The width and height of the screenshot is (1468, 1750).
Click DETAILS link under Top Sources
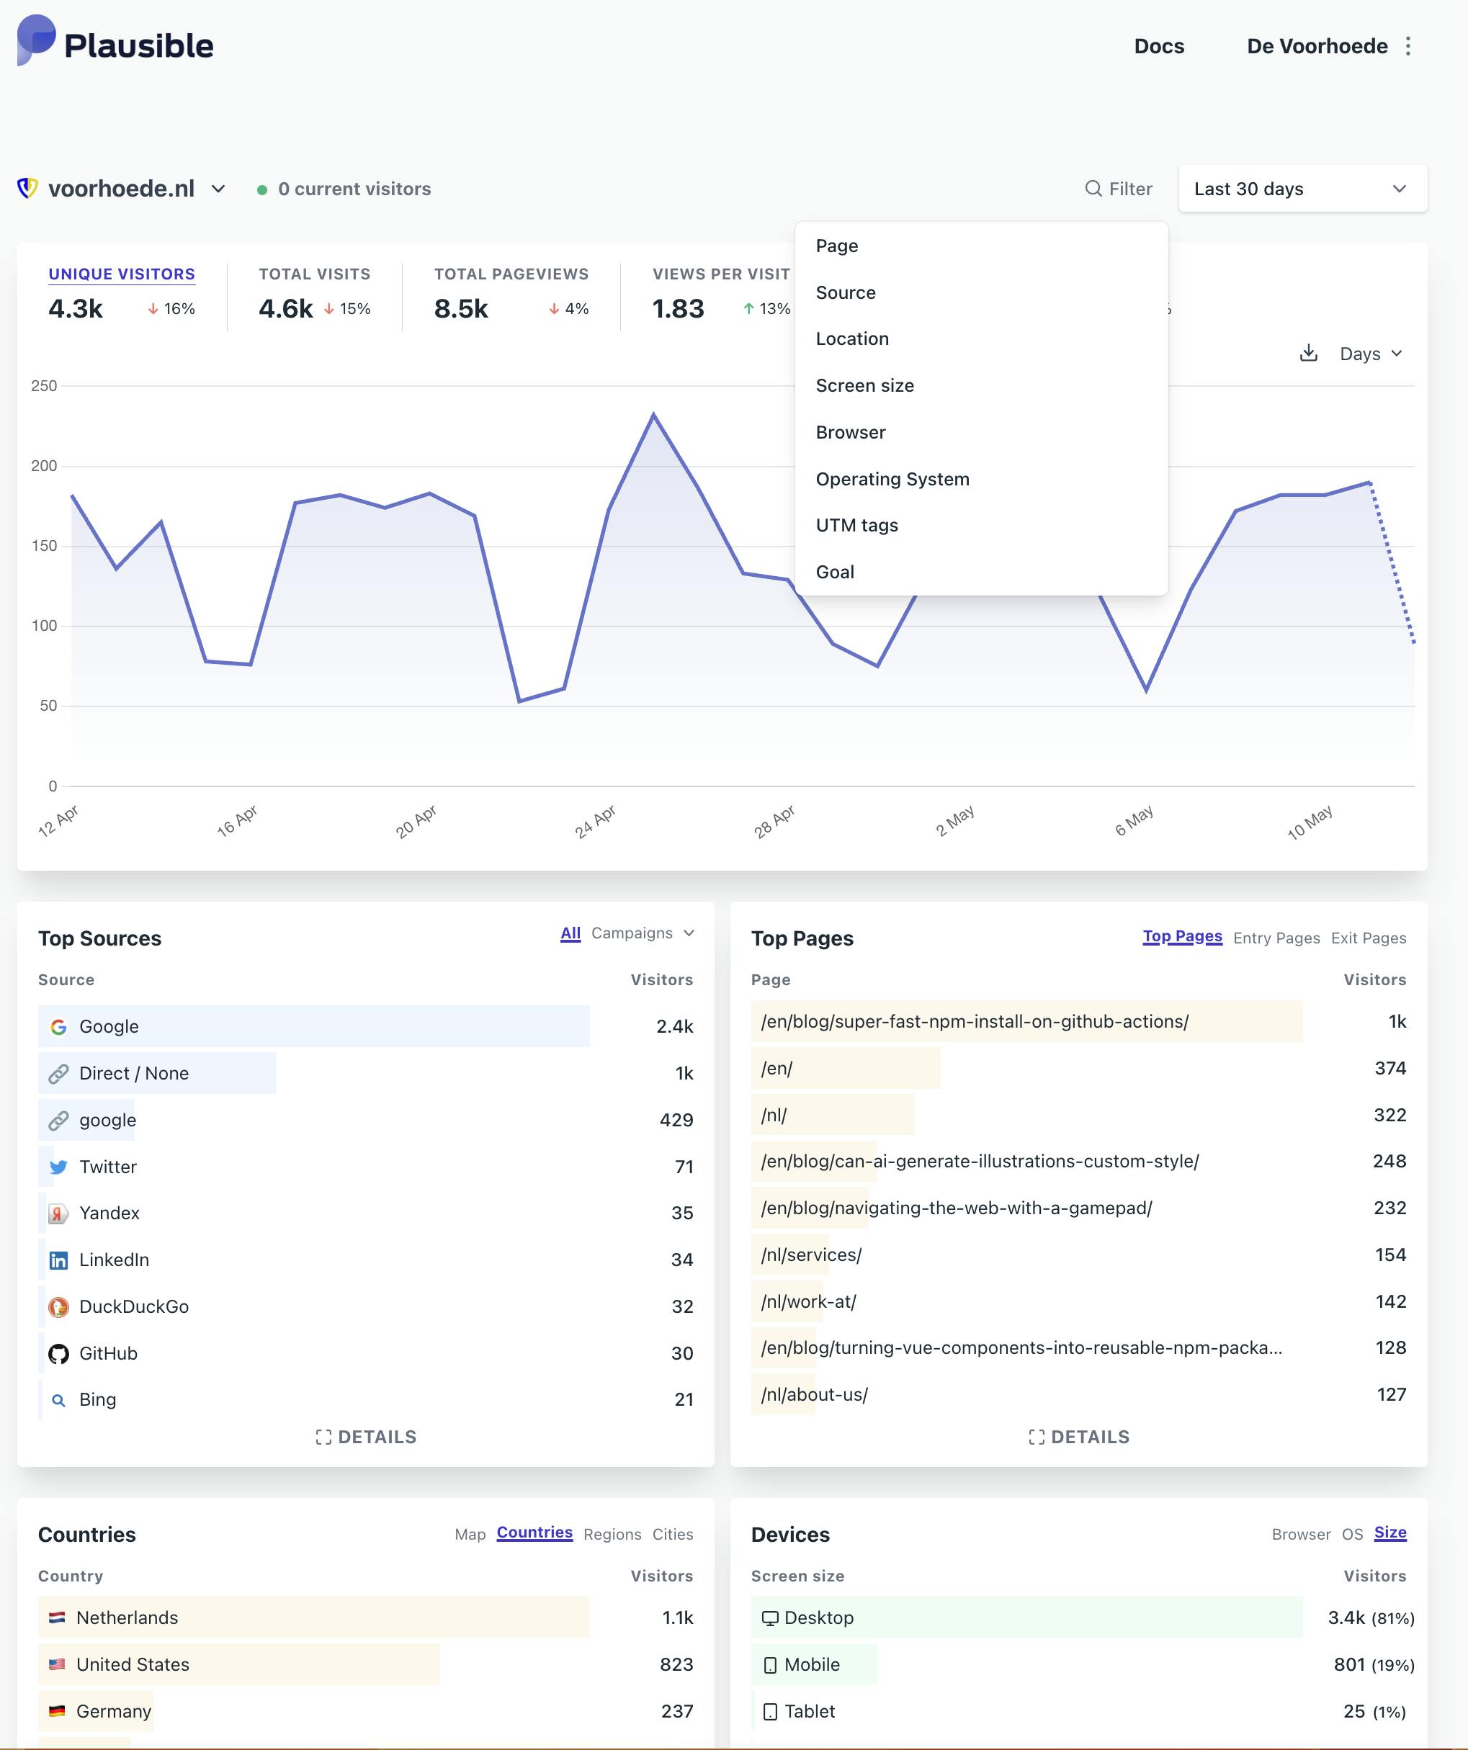pos(365,1437)
